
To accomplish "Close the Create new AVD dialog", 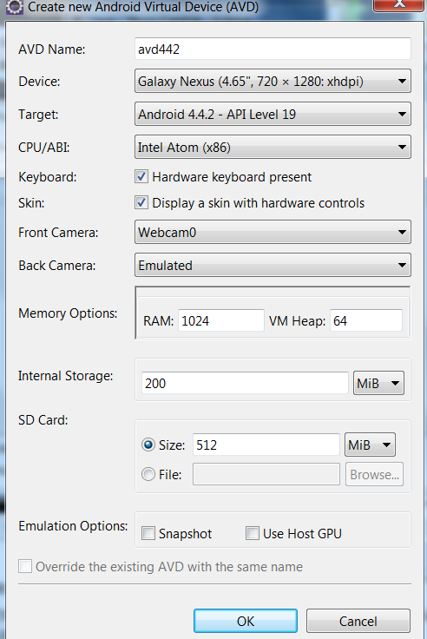I will click(398, 5).
